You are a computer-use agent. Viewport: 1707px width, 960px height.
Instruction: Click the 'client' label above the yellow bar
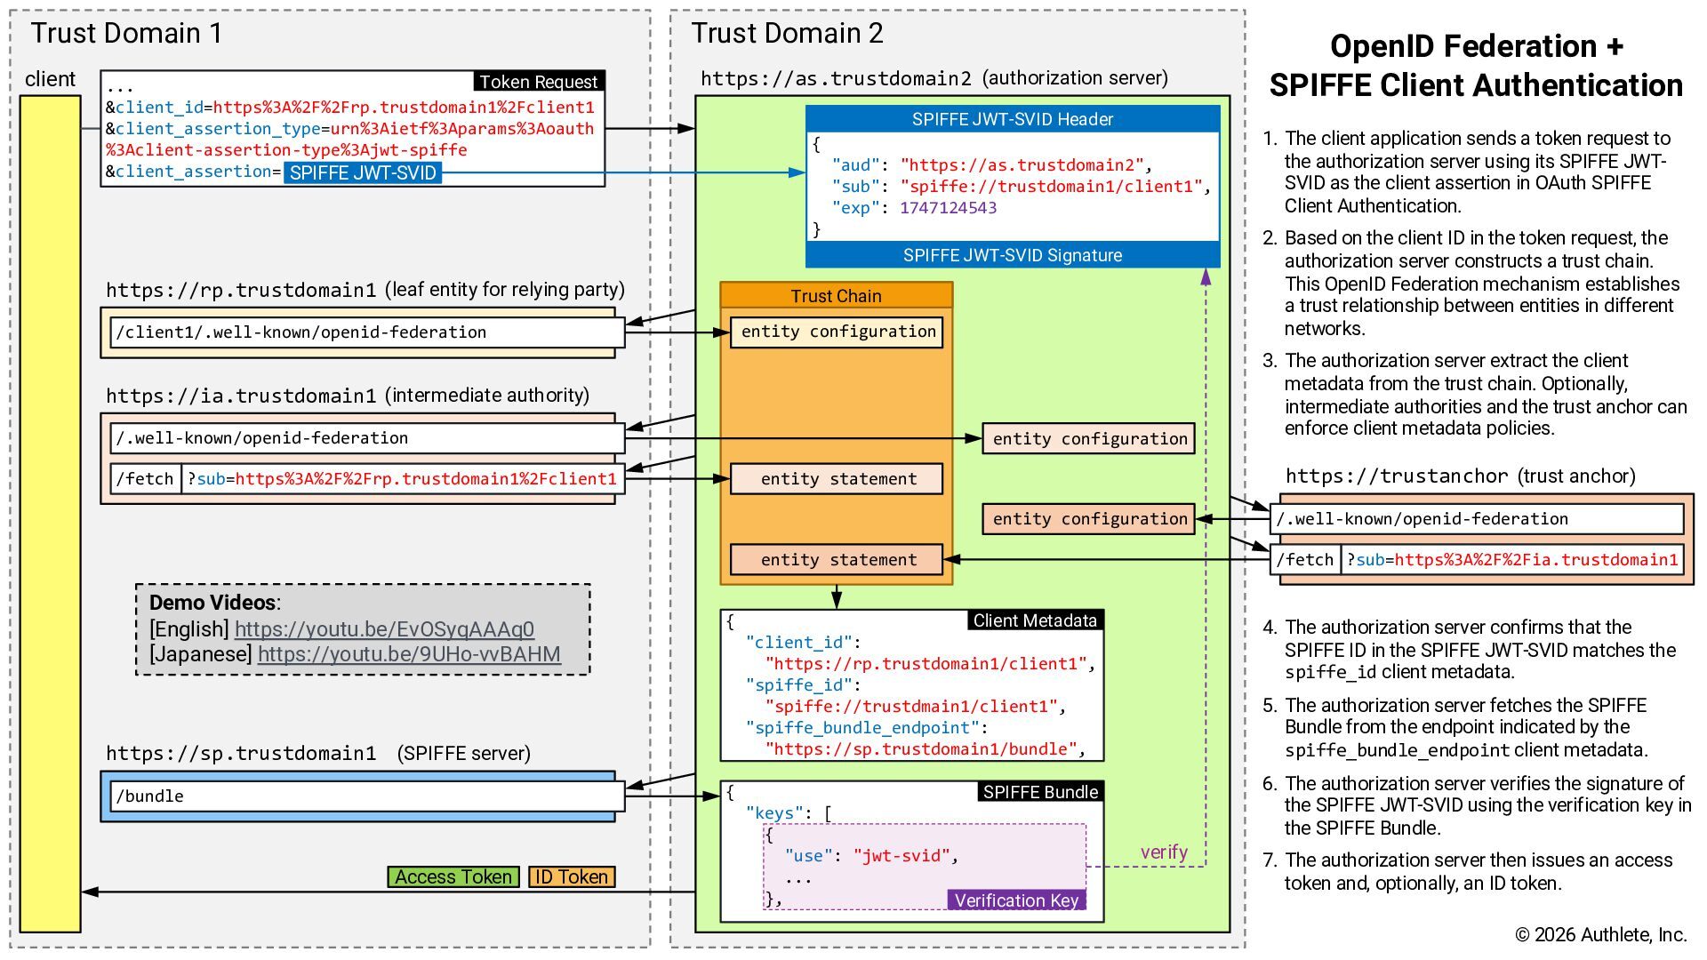tap(51, 79)
